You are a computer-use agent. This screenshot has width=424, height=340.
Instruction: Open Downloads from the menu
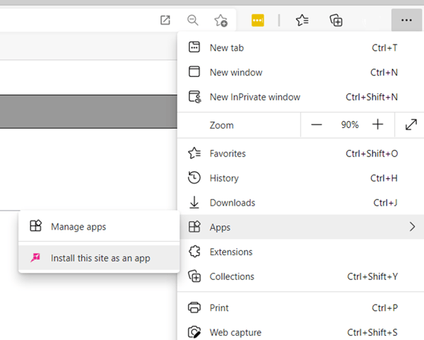(x=232, y=203)
